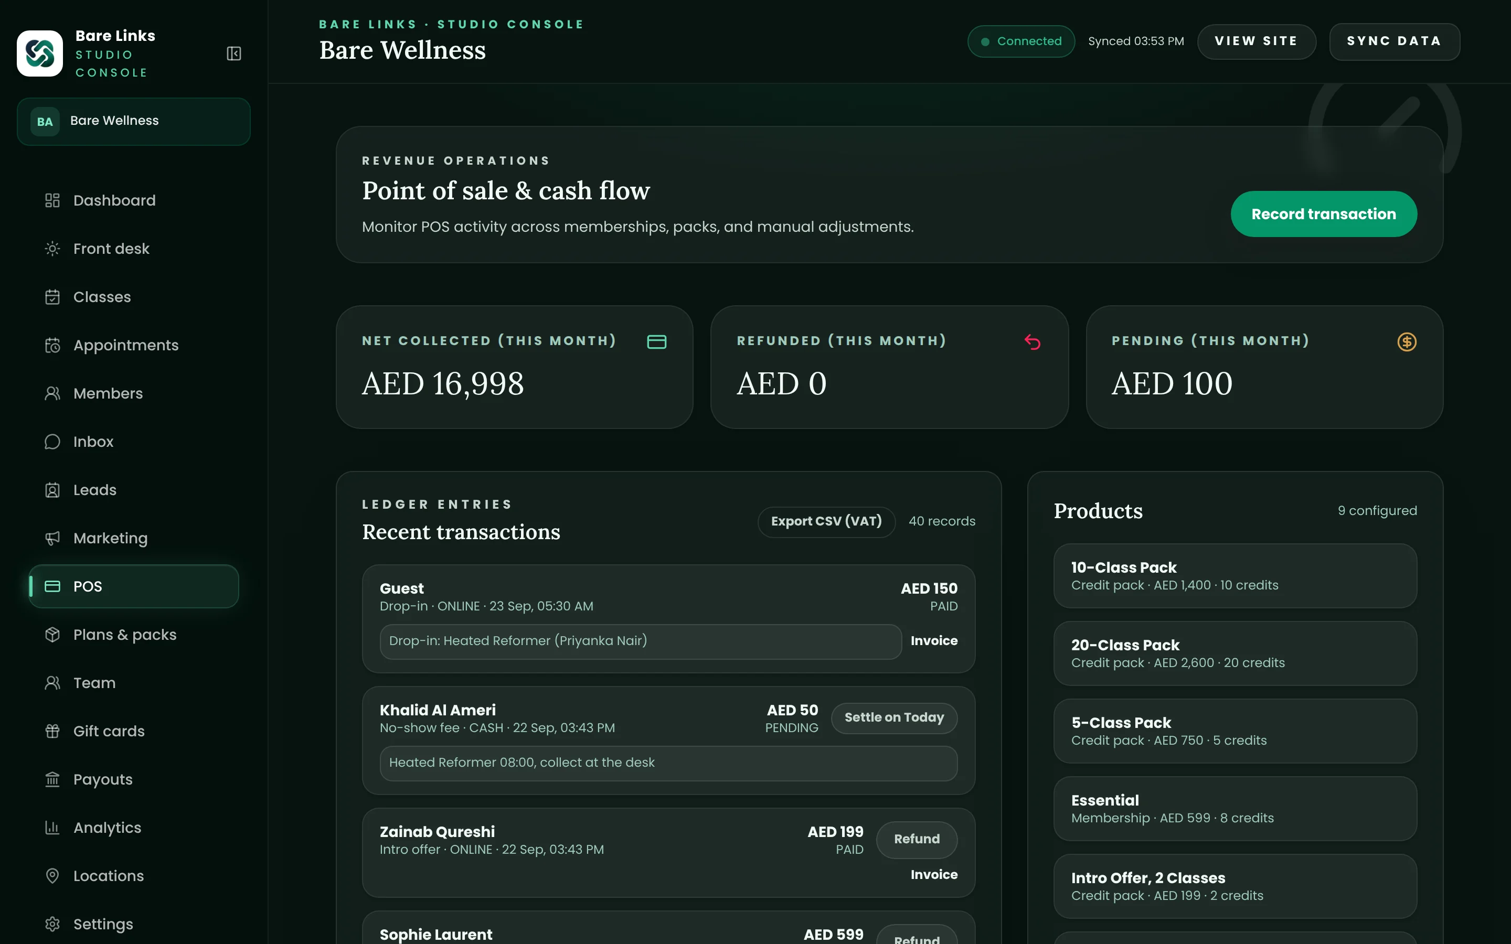
Task: Click the Members people icon
Action: pyautogui.click(x=52, y=393)
